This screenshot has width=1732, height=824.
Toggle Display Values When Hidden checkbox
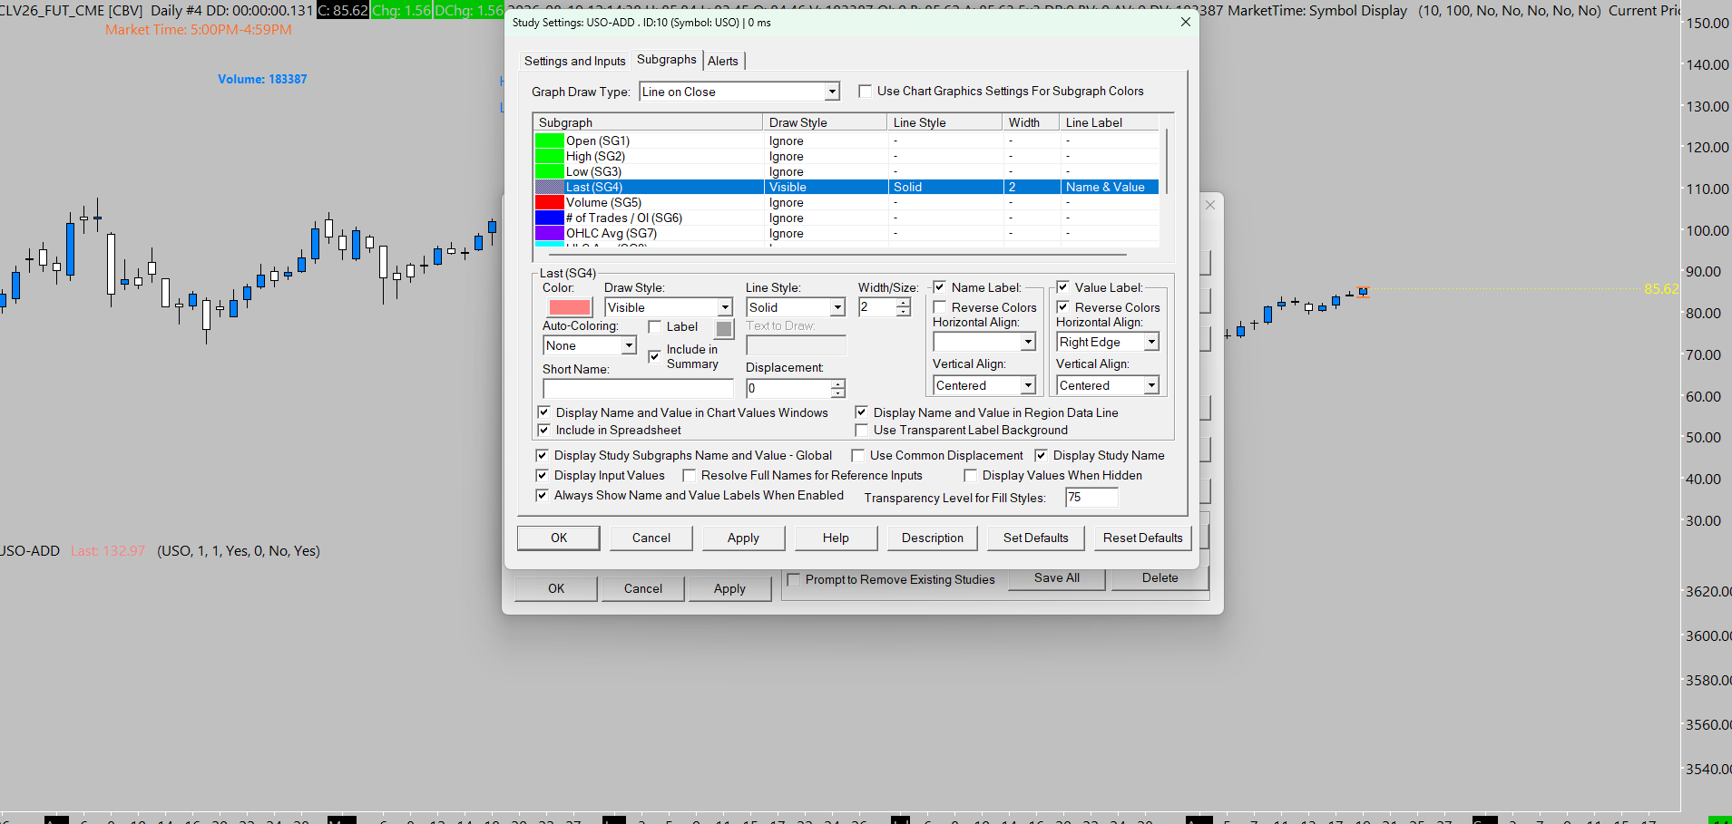[x=971, y=475]
